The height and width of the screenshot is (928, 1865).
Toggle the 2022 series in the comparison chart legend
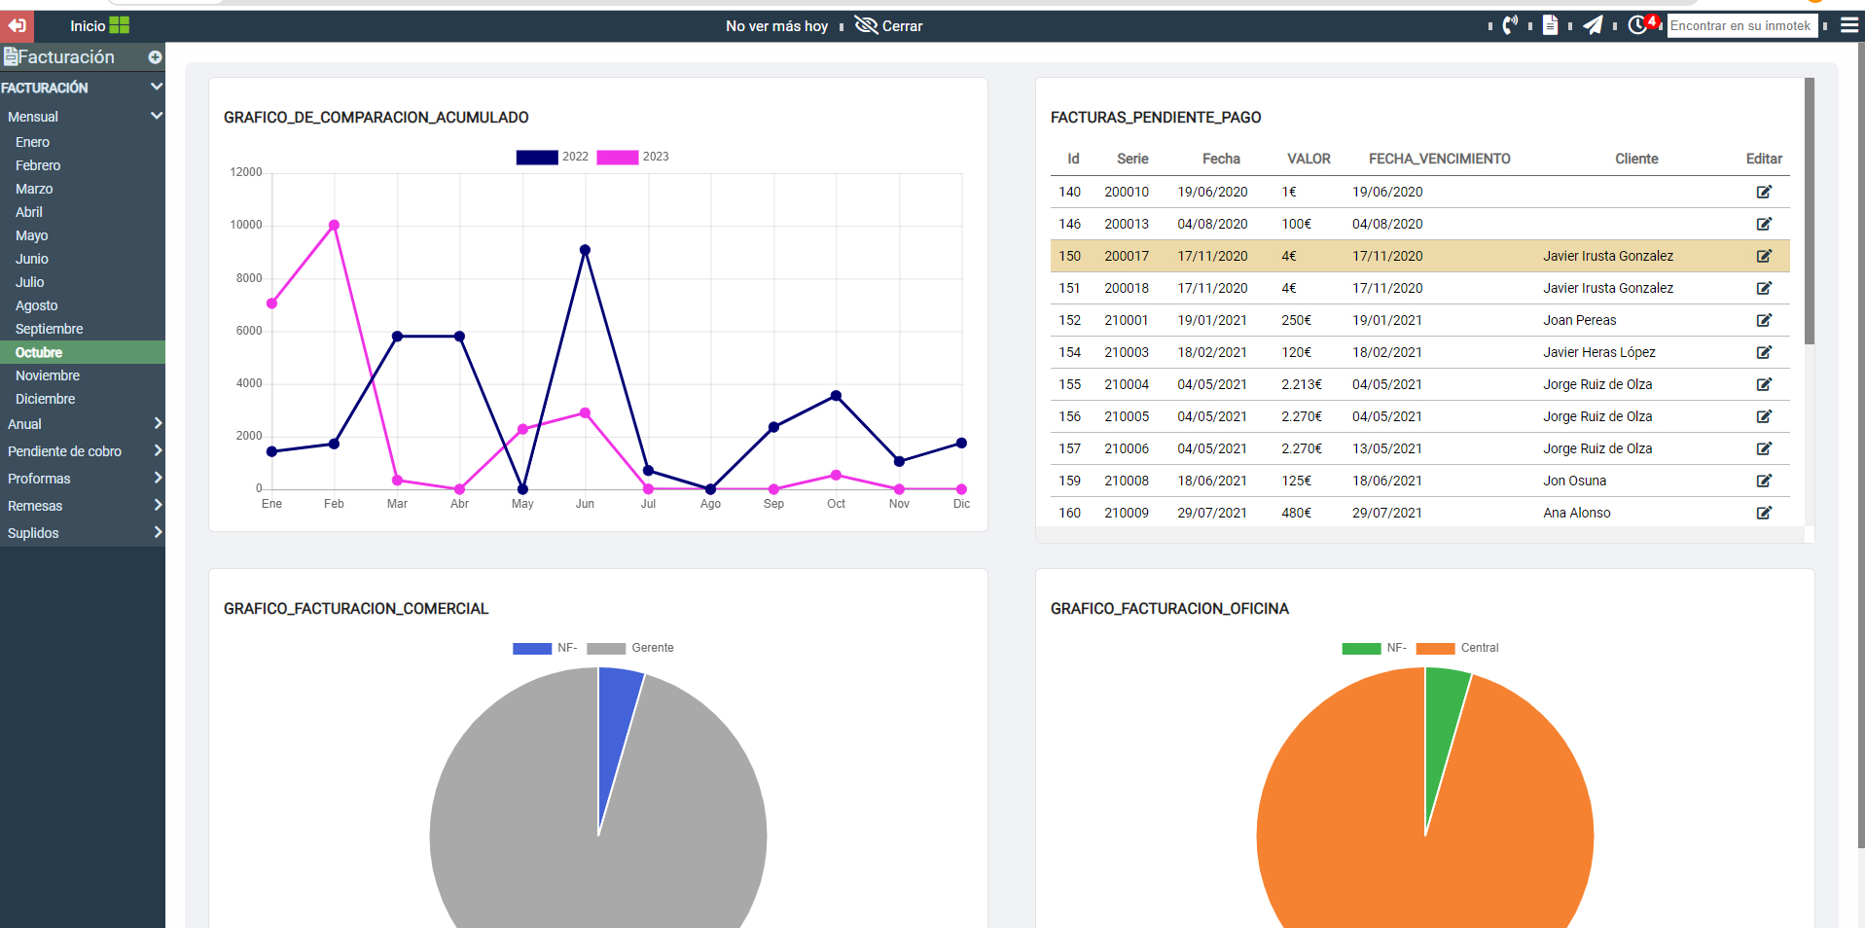point(552,157)
